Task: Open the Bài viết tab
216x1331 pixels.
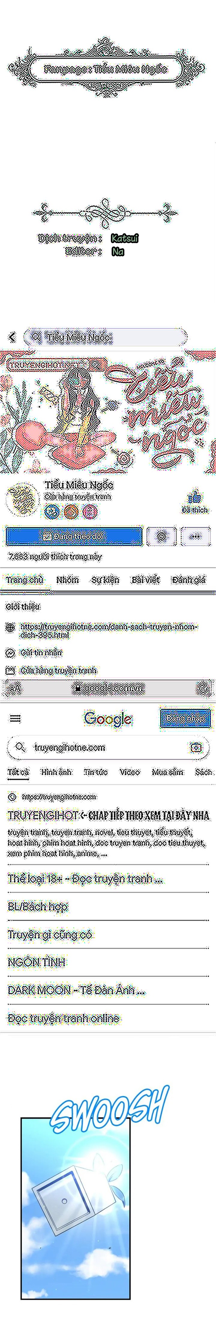Action: (x=145, y=580)
